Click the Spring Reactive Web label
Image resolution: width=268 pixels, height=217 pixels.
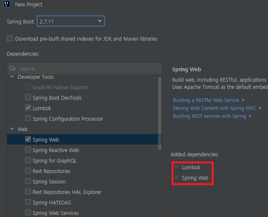pyautogui.click(x=56, y=150)
